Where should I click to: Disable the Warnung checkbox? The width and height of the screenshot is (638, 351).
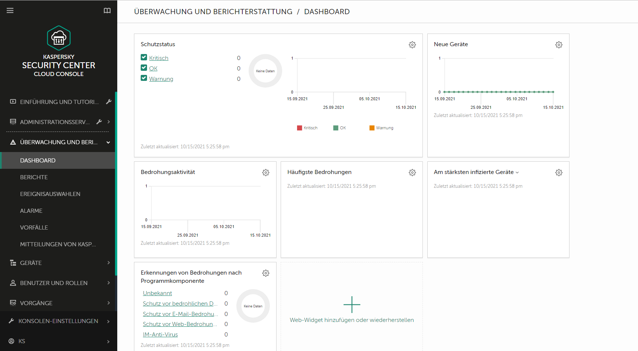tap(144, 78)
